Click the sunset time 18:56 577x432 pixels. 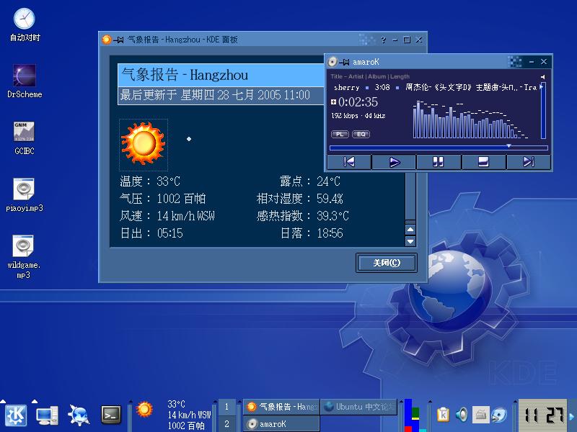(330, 233)
